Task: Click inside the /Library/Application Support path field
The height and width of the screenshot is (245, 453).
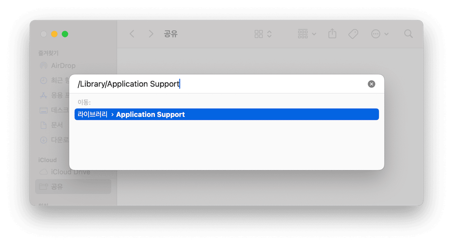Action: pos(220,84)
